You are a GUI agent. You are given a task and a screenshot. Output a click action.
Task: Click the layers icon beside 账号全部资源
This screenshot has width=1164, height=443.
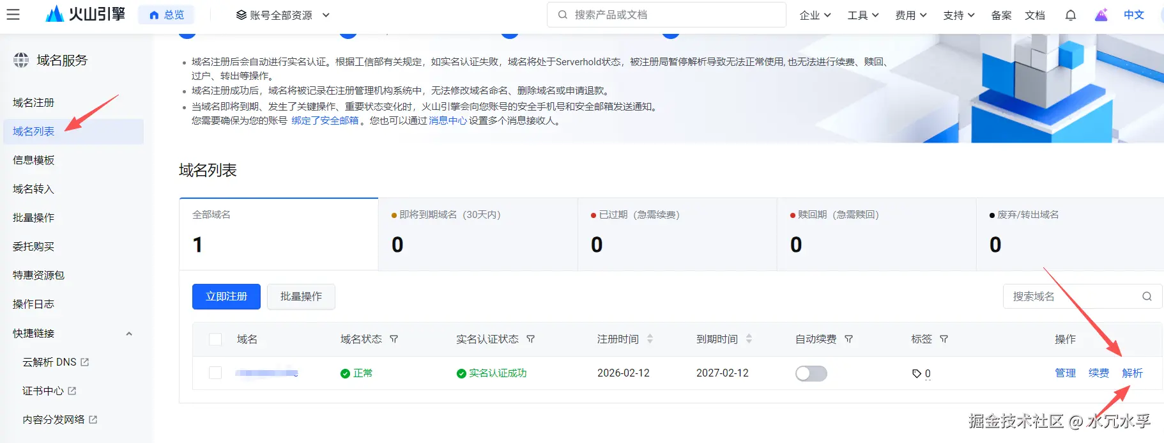click(241, 15)
